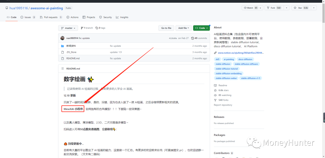Viewport: 325px width, 158px height.
Task: Select the stable-diffusion topic tag
Action: pos(223,64)
